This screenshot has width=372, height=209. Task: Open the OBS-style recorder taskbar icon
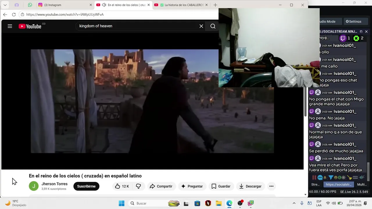coord(240,203)
